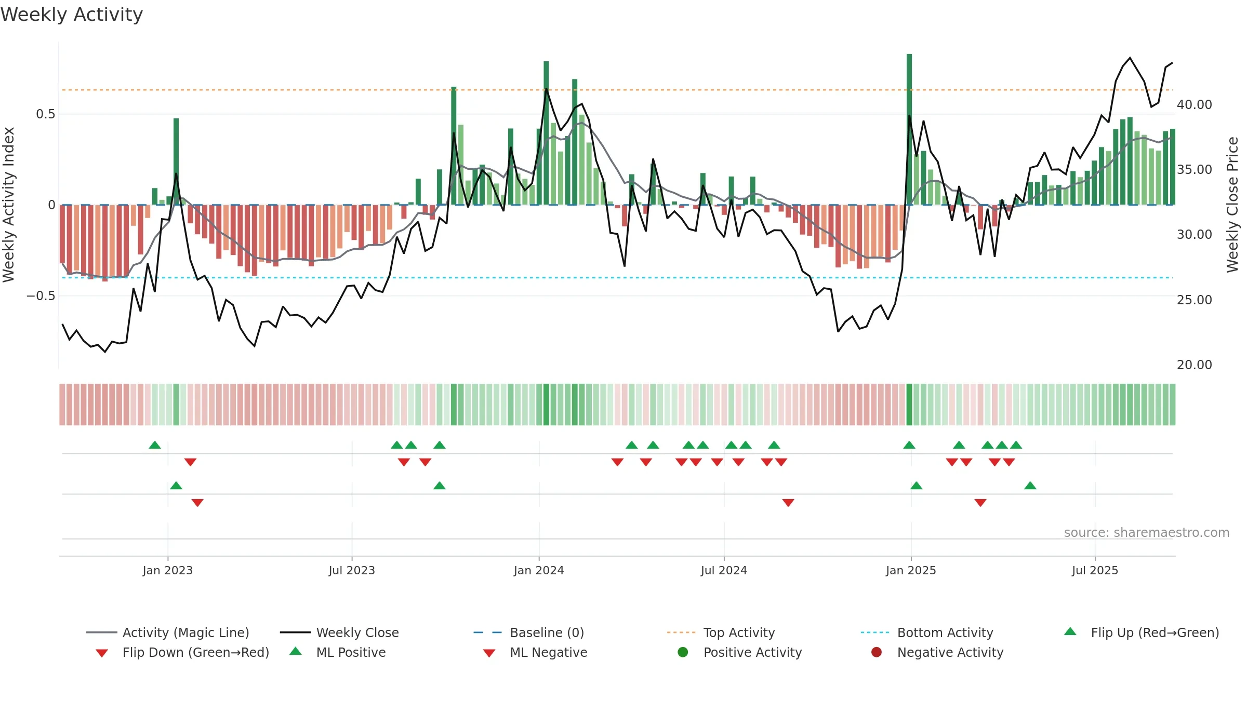Click the Jul 2024 x-axis label

click(724, 570)
